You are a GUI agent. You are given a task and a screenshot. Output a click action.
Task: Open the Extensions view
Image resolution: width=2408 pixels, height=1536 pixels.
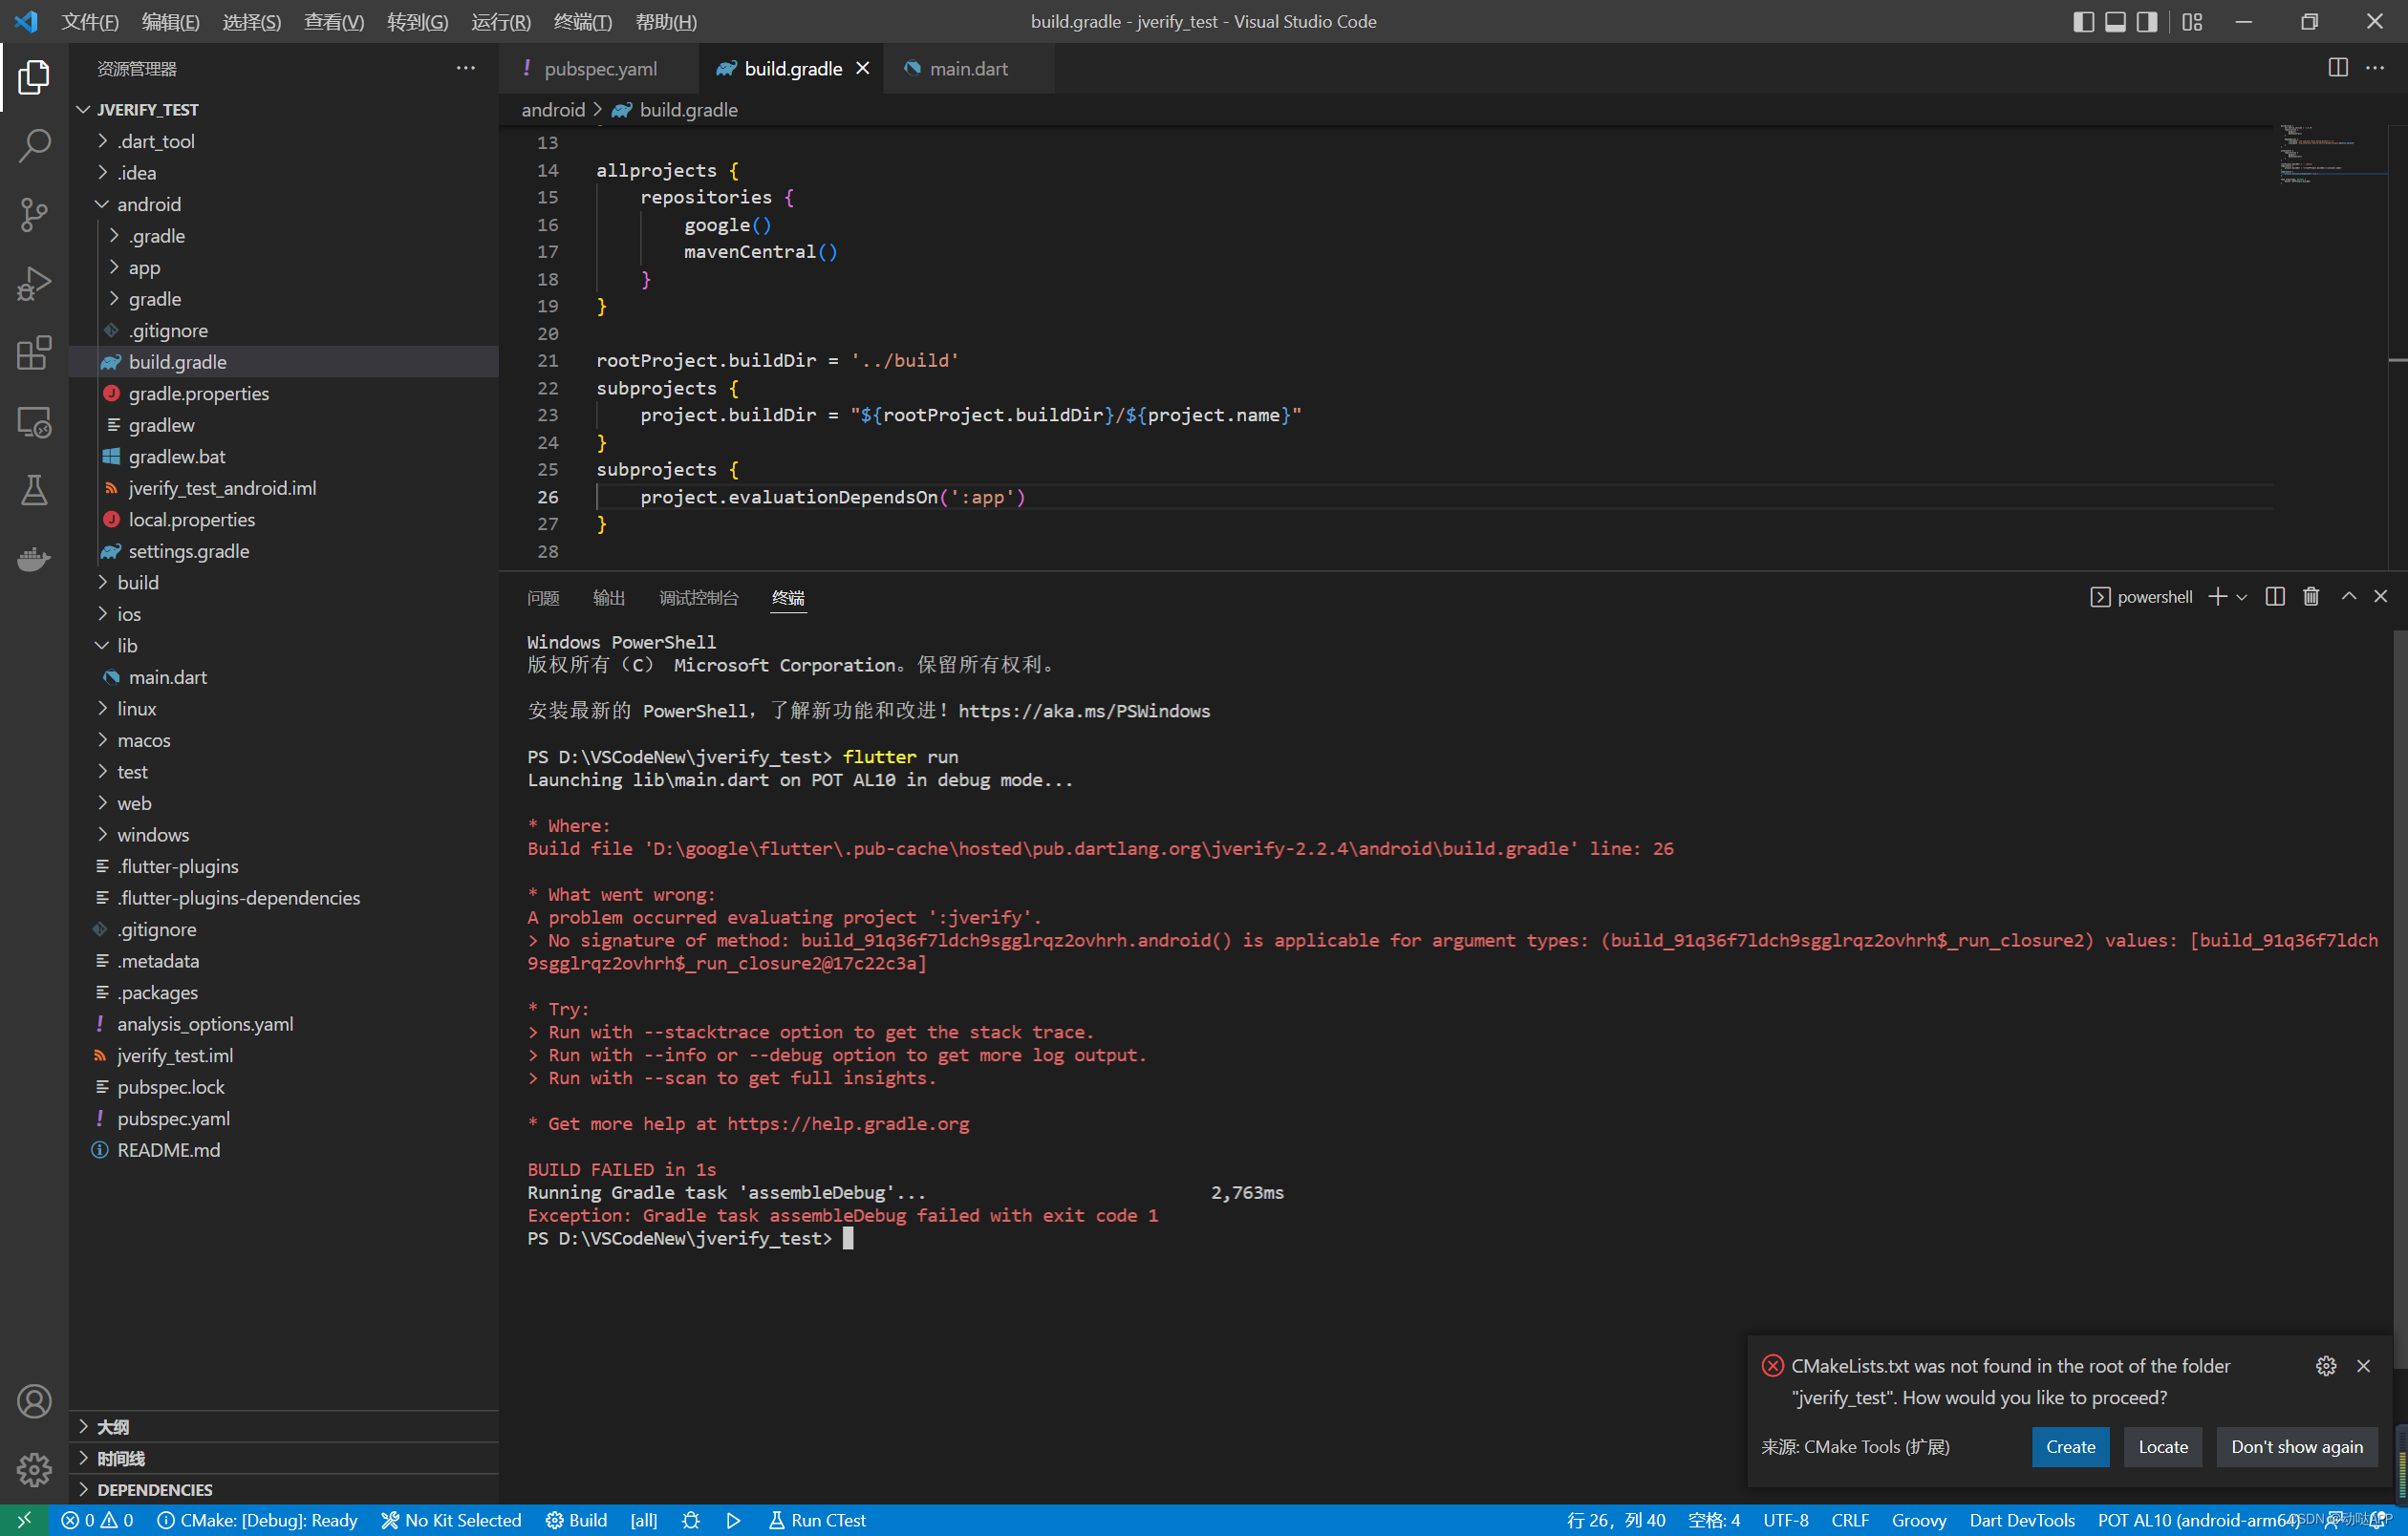[34, 352]
